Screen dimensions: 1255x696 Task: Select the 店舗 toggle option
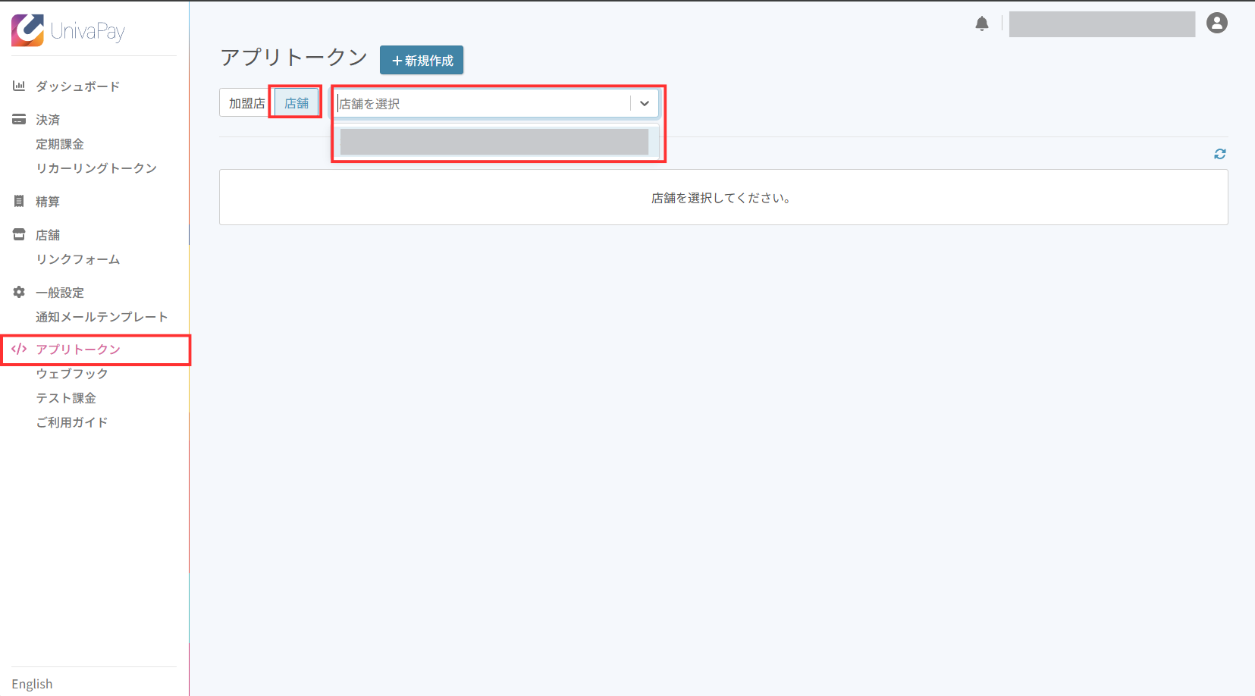(296, 103)
